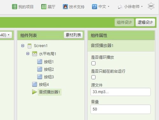Click the 按钮1 component icon

pyautogui.click(x=40, y=61)
